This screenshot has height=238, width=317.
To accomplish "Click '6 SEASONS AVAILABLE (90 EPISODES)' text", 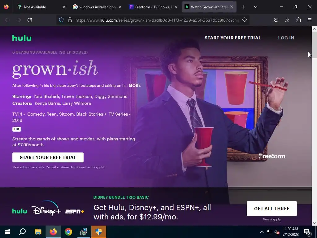I will (x=50, y=52).
